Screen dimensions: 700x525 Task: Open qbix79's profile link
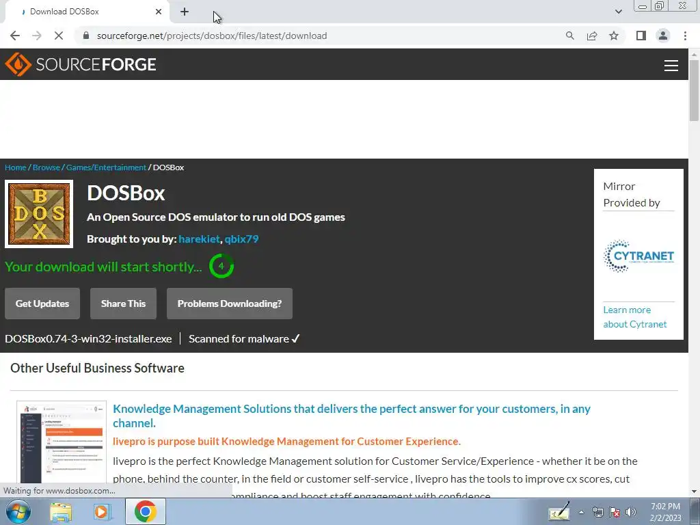pyautogui.click(x=241, y=239)
